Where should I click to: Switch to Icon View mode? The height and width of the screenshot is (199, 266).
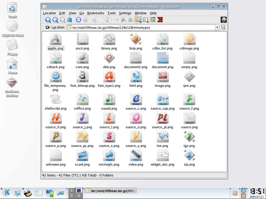[138, 20]
